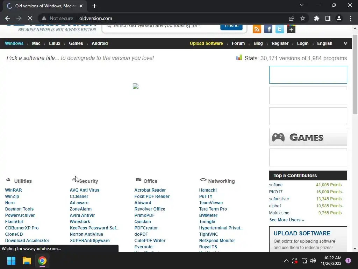Viewport: 358px width, 269px height.
Task: Stop loading the page with X button
Action: pyautogui.click(x=30, y=18)
